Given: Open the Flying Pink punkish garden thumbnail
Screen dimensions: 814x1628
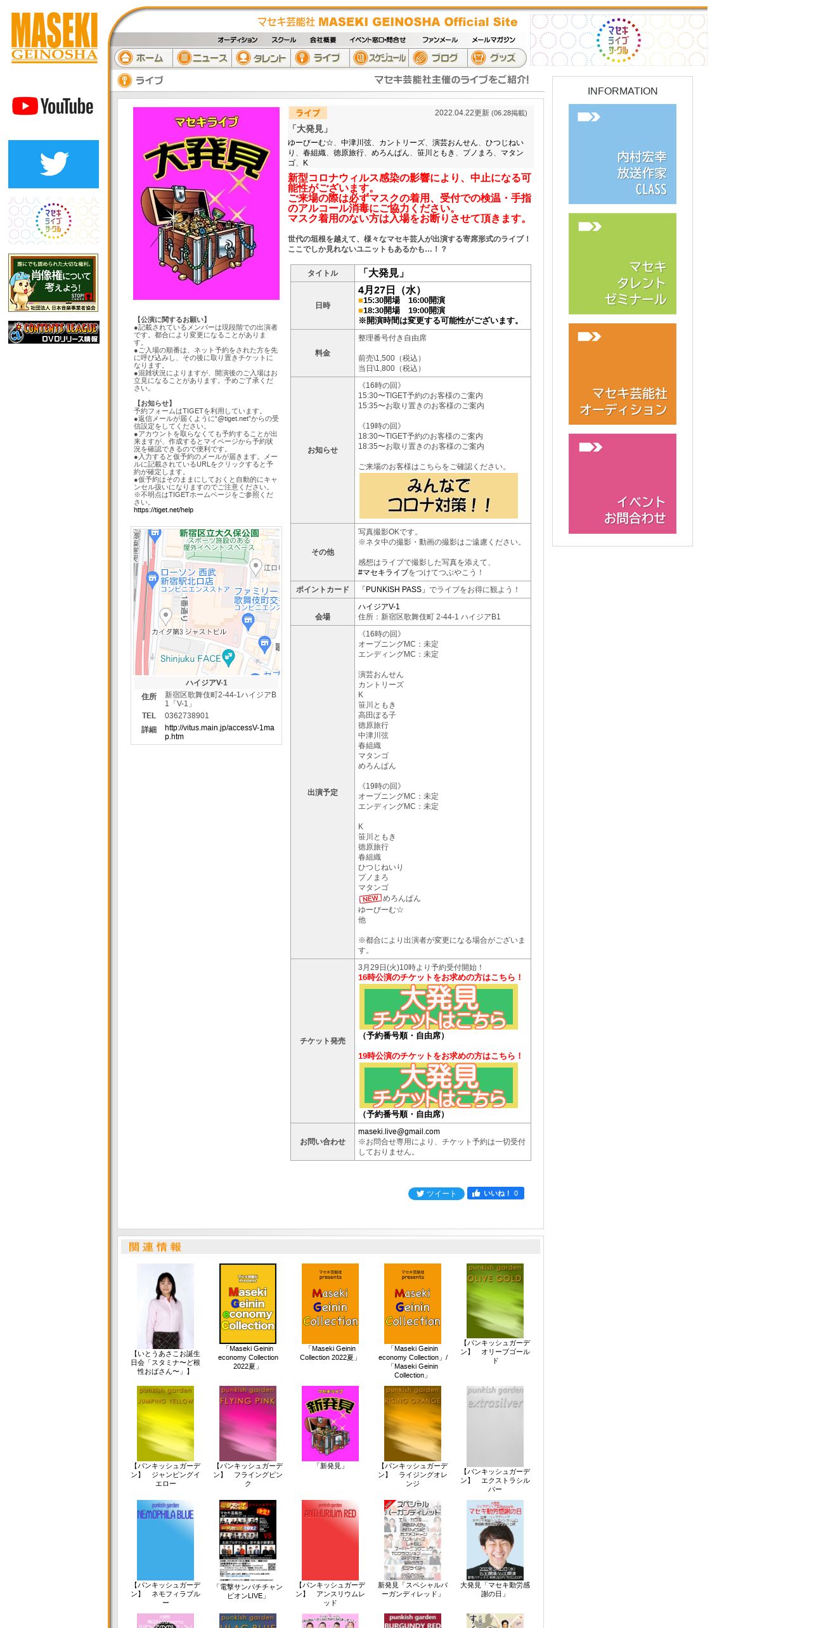Looking at the screenshot, I should (x=248, y=1423).
